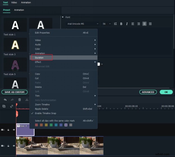Switch to the Video top tab
175x157 pixels.
tap(14, 3)
